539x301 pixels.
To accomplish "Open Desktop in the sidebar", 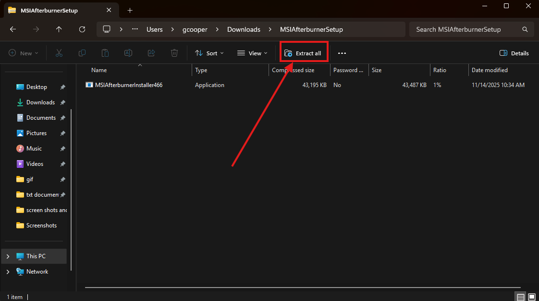I will click(x=37, y=87).
